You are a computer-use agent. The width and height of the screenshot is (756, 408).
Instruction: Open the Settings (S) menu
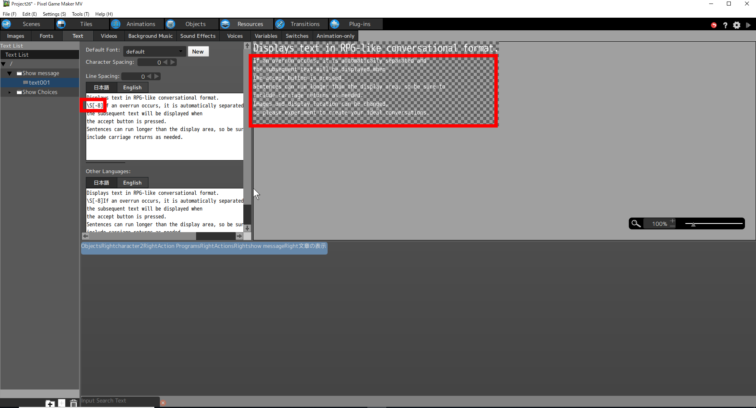[x=54, y=14]
